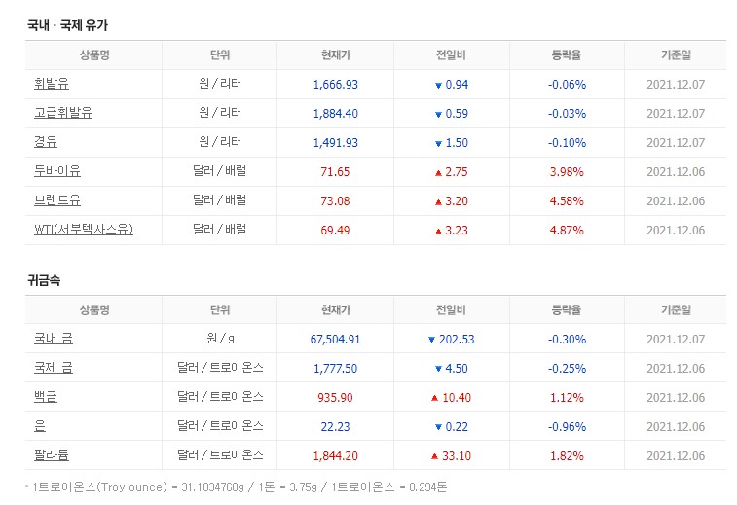Select the 귀금속 section title
The width and height of the screenshot is (737, 505).
(x=44, y=280)
